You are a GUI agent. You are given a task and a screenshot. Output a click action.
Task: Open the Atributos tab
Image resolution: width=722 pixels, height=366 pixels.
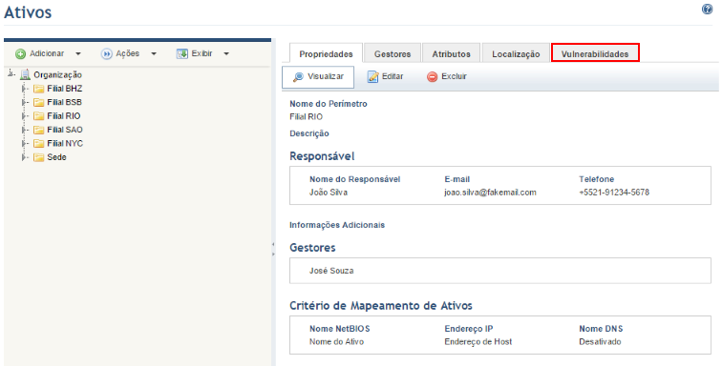451,53
